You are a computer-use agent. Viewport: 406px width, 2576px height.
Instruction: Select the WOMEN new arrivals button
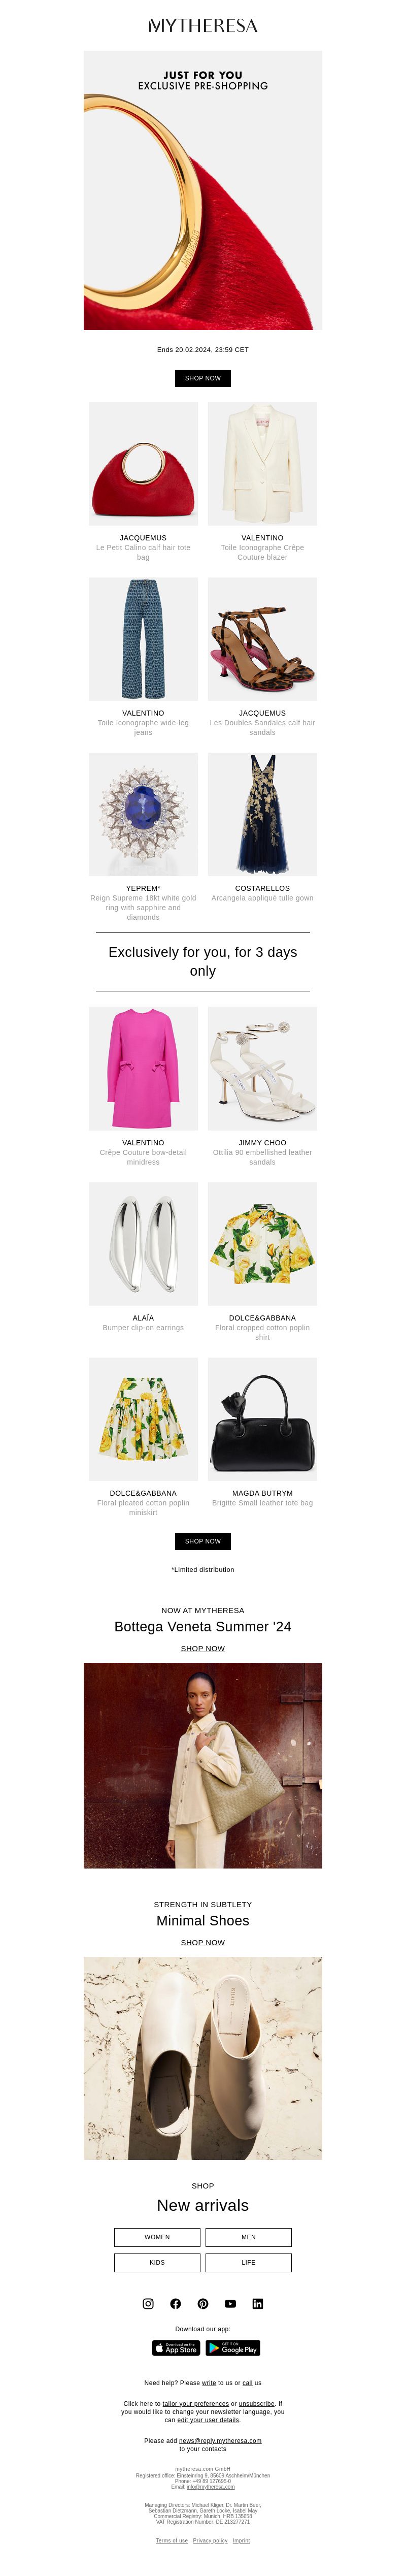click(x=157, y=2237)
